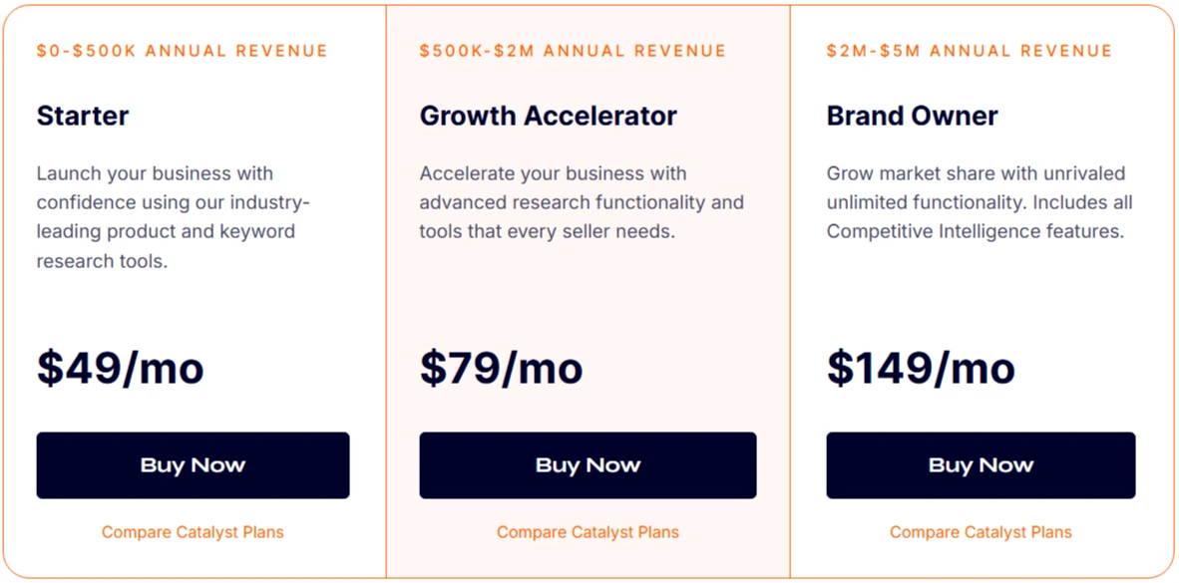
Task: Click empty area of the Brand Owner card
Action: point(982,294)
